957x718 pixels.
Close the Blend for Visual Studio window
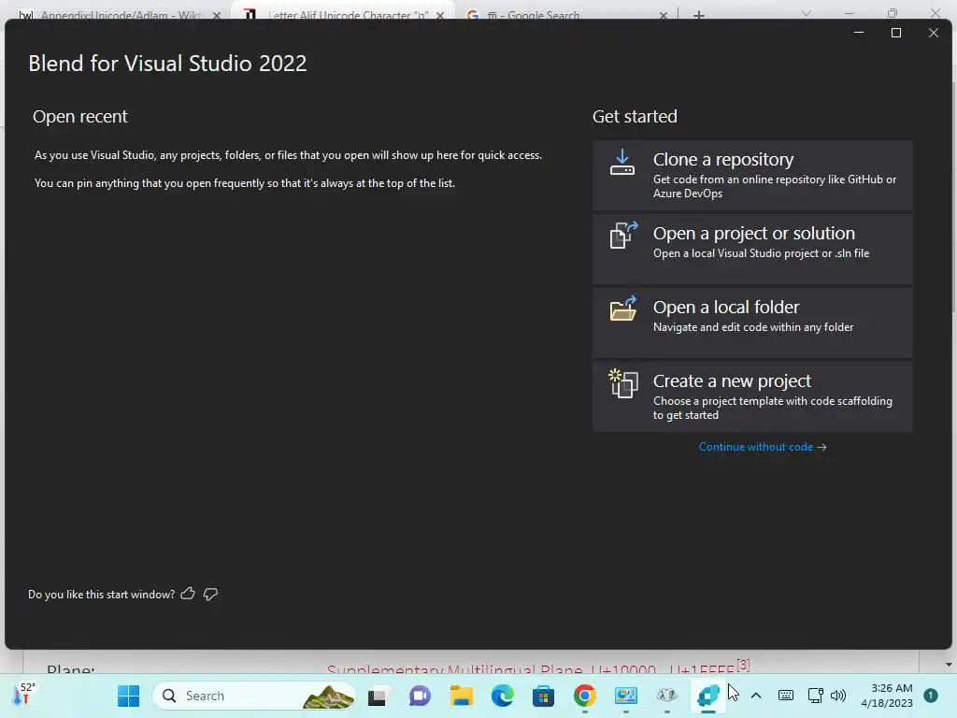(934, 33)
